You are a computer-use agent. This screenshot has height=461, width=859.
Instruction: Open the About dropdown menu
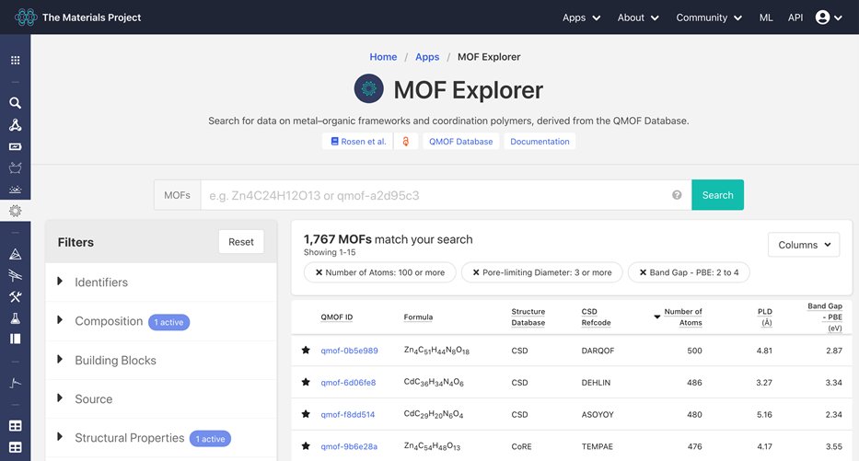638,17
